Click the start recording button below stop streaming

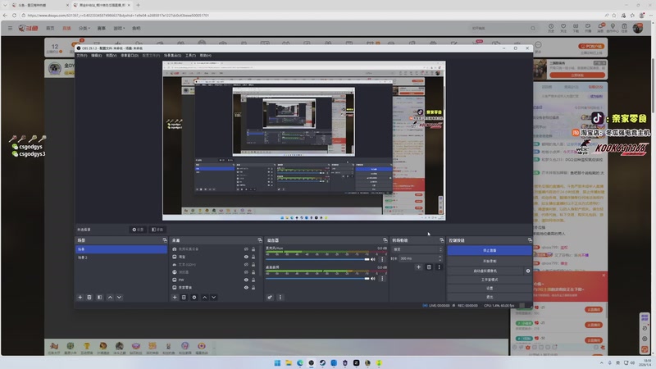(x=490, y=261)
